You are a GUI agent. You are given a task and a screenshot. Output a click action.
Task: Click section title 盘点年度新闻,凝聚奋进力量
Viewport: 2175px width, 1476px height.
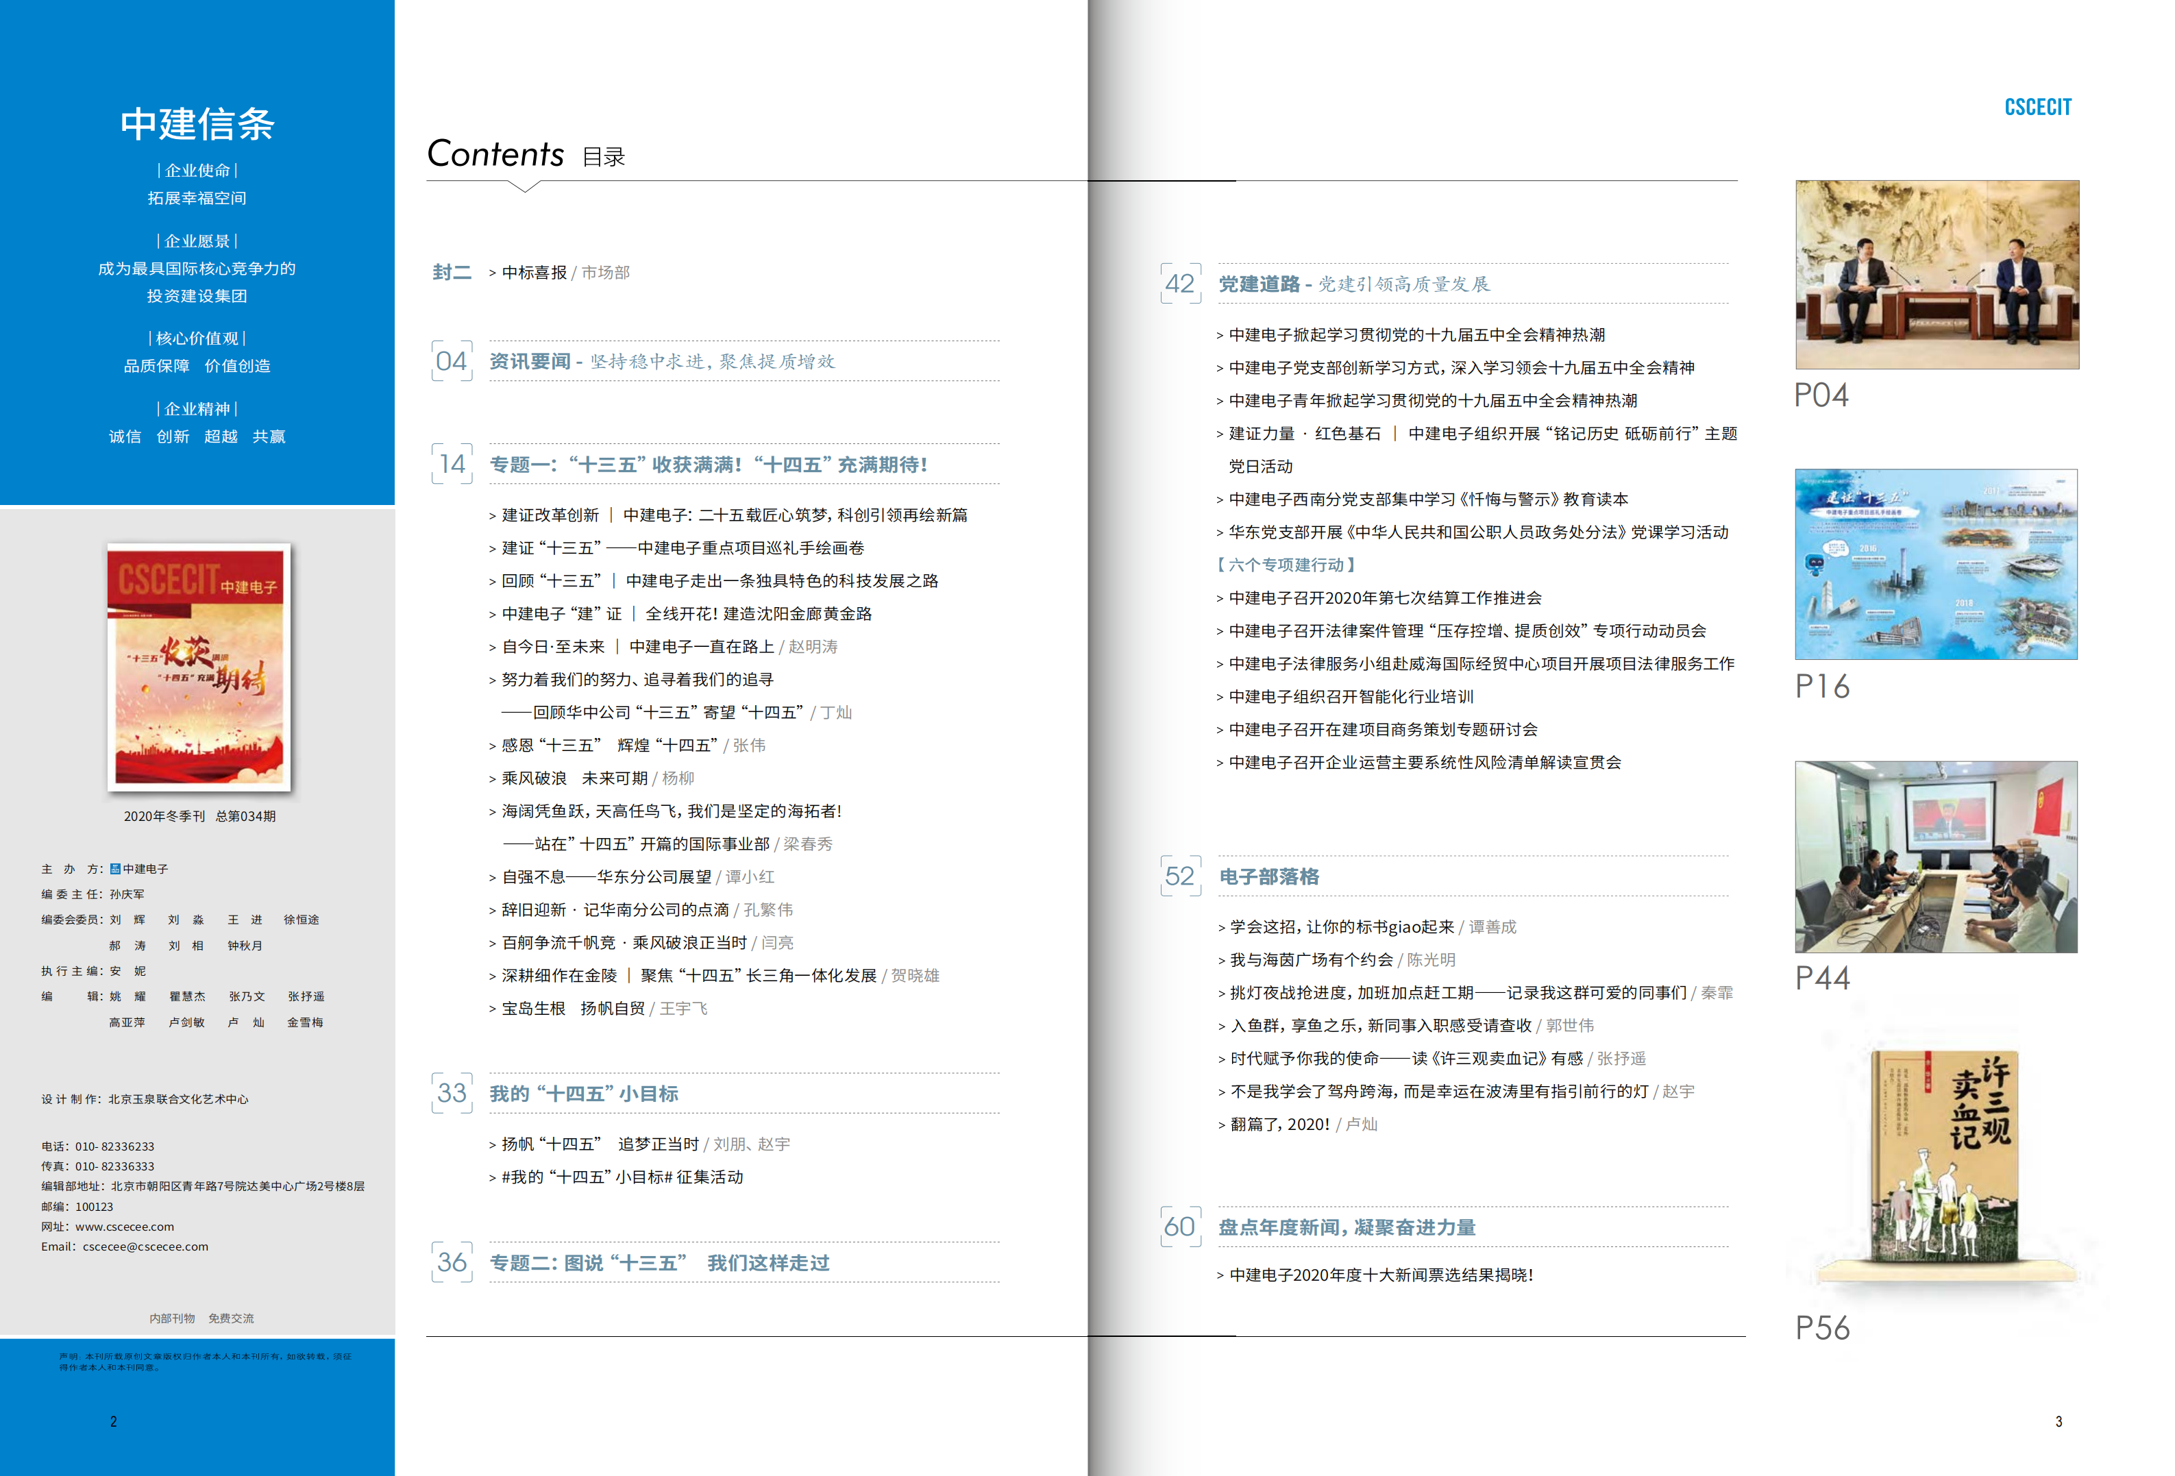1347,1227
